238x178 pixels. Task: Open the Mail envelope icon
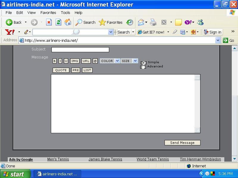(x=141, y=23)
